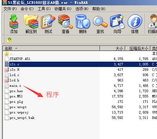The image size is (157, 139).
Task: Run the 测试 (Test) archive tool
Action: (x=48, y=21)
